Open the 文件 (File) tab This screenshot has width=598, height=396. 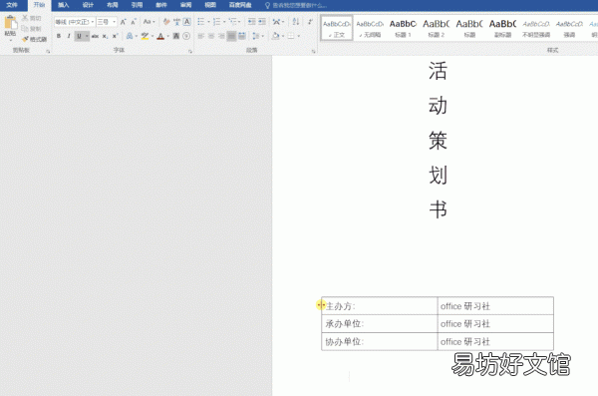click(x=12, y=5)
